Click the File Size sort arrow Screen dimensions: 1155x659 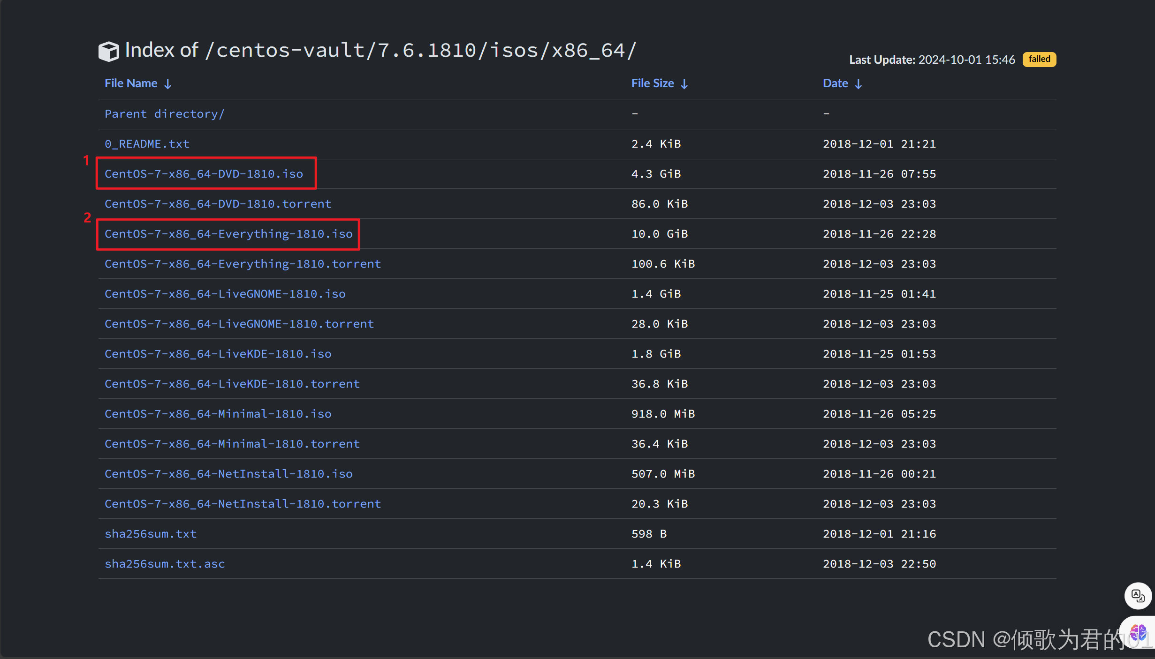(684, 84)
